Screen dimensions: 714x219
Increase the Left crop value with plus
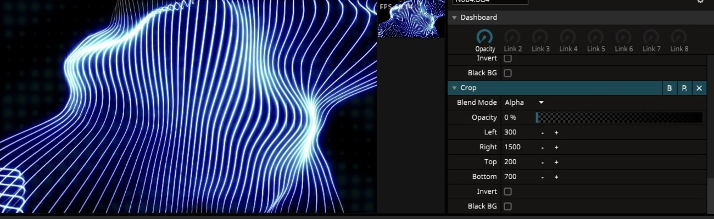pos(556,132)
